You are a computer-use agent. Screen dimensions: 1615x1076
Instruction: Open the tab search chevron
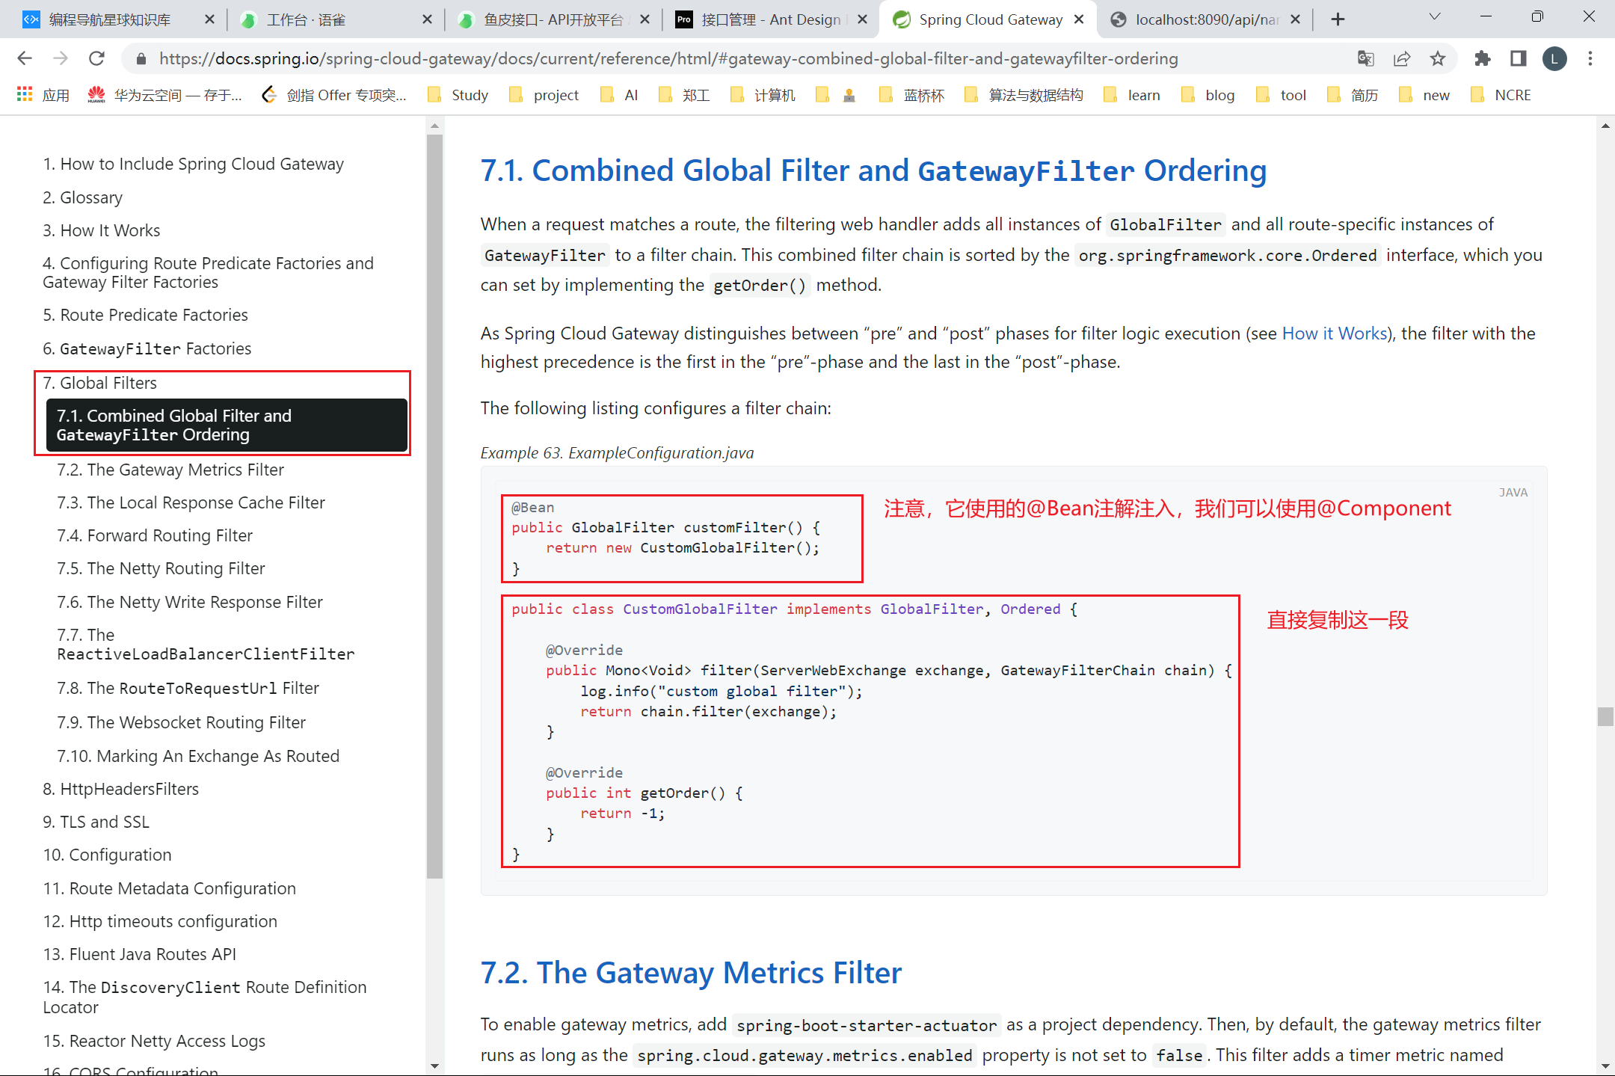click(x=1434, y=16)
